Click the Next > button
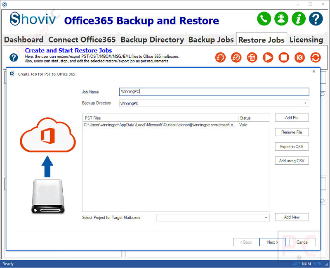The height and width of the screenshot is (268, 330). (273, 242)
